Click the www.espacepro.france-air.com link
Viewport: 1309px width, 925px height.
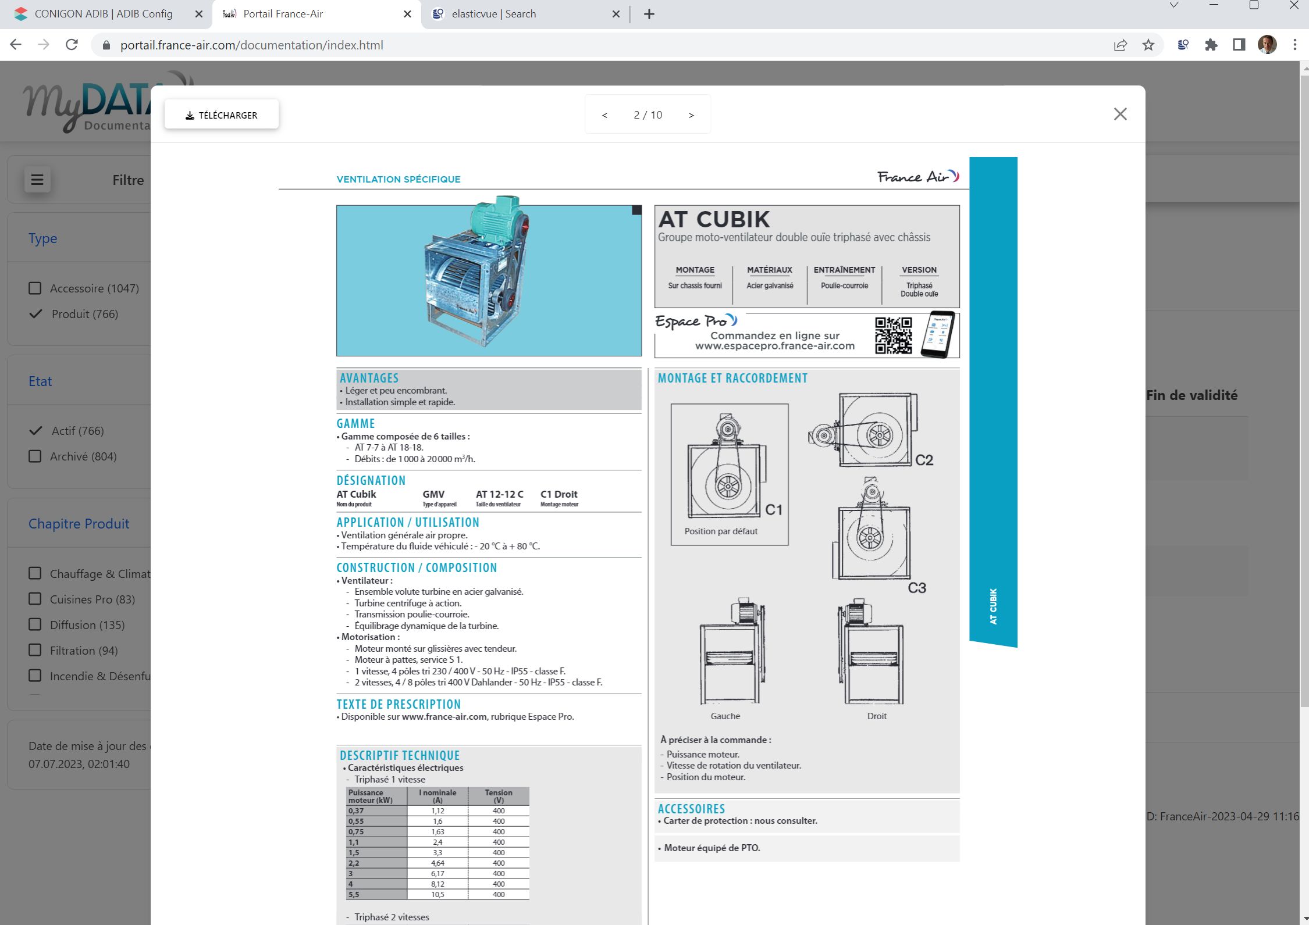pos(775,346)
